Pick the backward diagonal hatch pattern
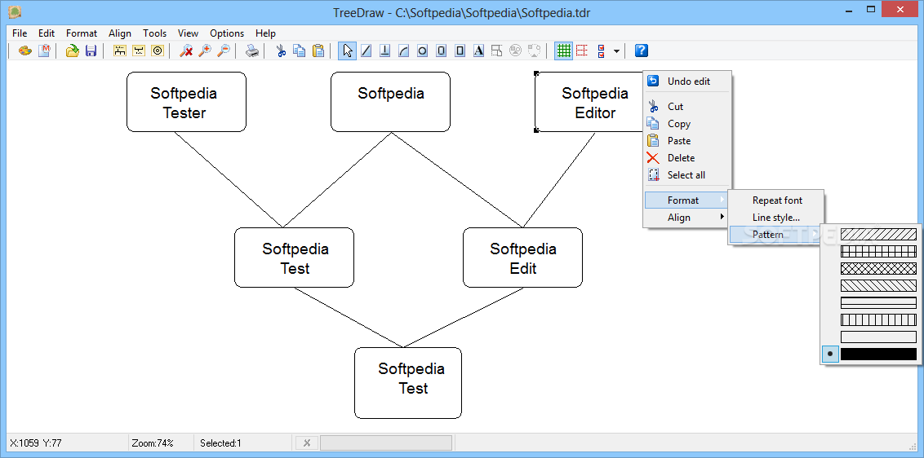The width and height of the screenshot is (924, 458). [878, 285]
